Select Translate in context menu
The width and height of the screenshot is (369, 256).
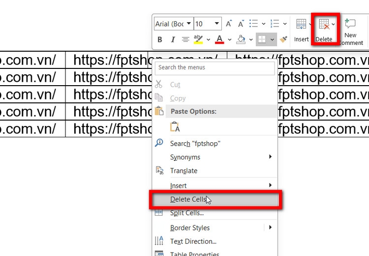(215, 170)
